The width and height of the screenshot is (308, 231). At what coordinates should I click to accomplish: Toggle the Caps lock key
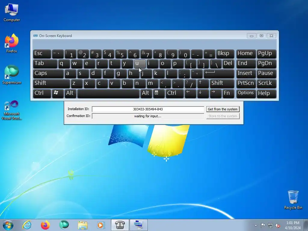[48, 74]
